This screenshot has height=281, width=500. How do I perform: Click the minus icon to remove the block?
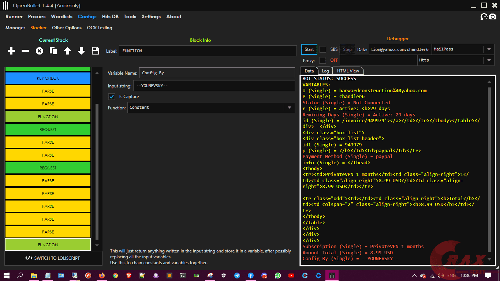point(25,51)
